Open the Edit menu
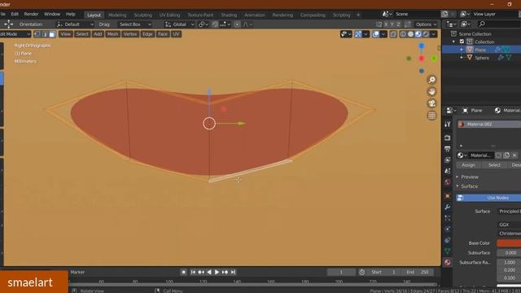This screenshot has height=293, width=521. (x=15, y=14)
